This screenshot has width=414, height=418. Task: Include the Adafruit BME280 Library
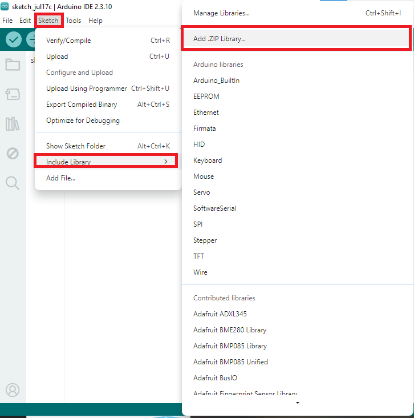[297, 330]
